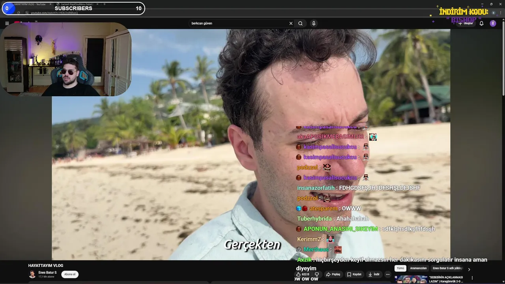Image resolution: width=505 pixels, height=284 pixels.
Task: Open the Enes Batur S channel avatar
Action: [32, 274]
